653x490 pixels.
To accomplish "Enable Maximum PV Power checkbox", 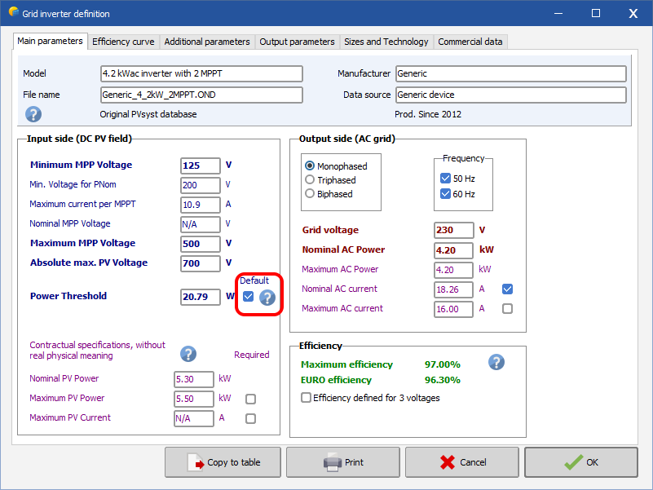I will [x=250, y=400].
